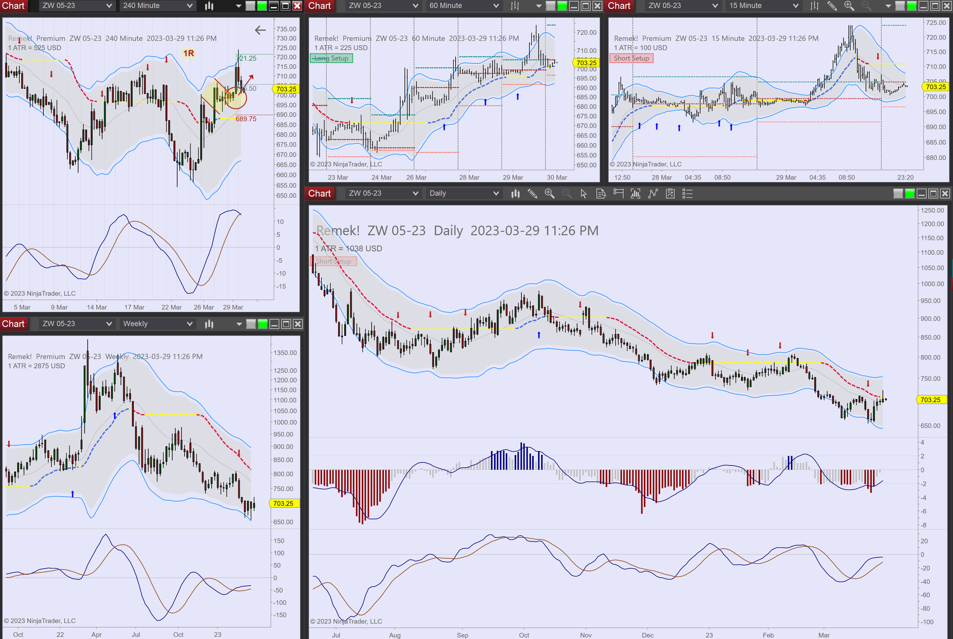Open 240 Minute interval dropdown
Image resolution: width=953 pixels, height=639 pixels.
click(158, 6)
